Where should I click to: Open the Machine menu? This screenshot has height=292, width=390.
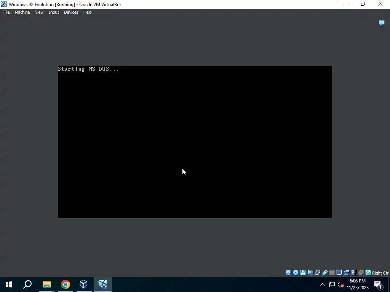(x=22, y=12)
